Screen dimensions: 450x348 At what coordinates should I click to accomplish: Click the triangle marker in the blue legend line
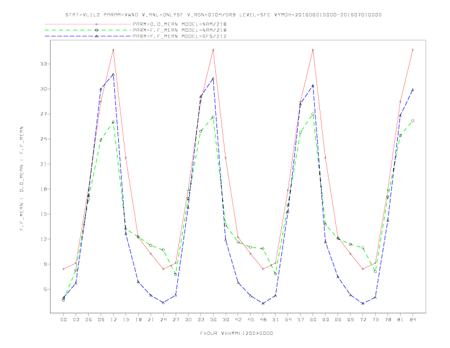point(97,36)
